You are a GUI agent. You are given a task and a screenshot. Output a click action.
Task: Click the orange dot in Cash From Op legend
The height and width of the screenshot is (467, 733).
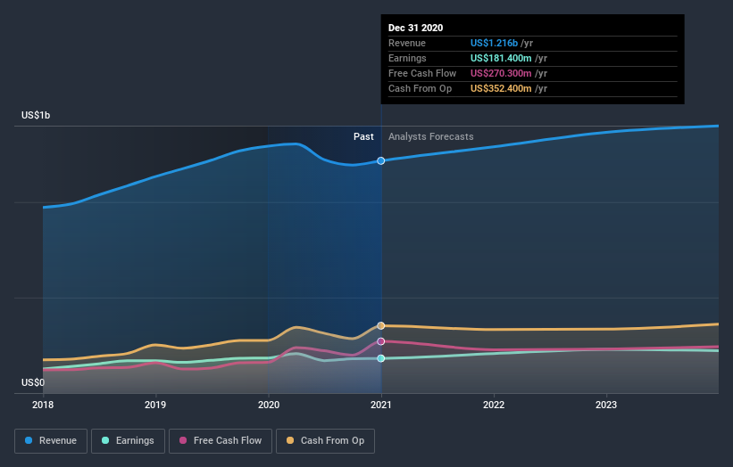(x=290, y=440)
